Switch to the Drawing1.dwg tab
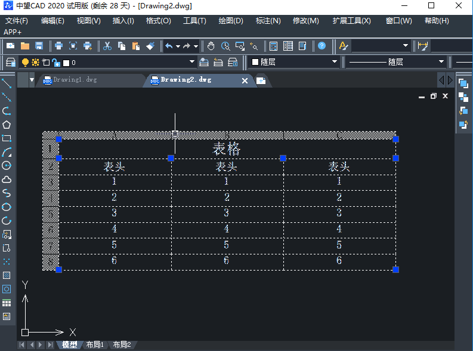This screenshot has width=473, height=351. 75,79
